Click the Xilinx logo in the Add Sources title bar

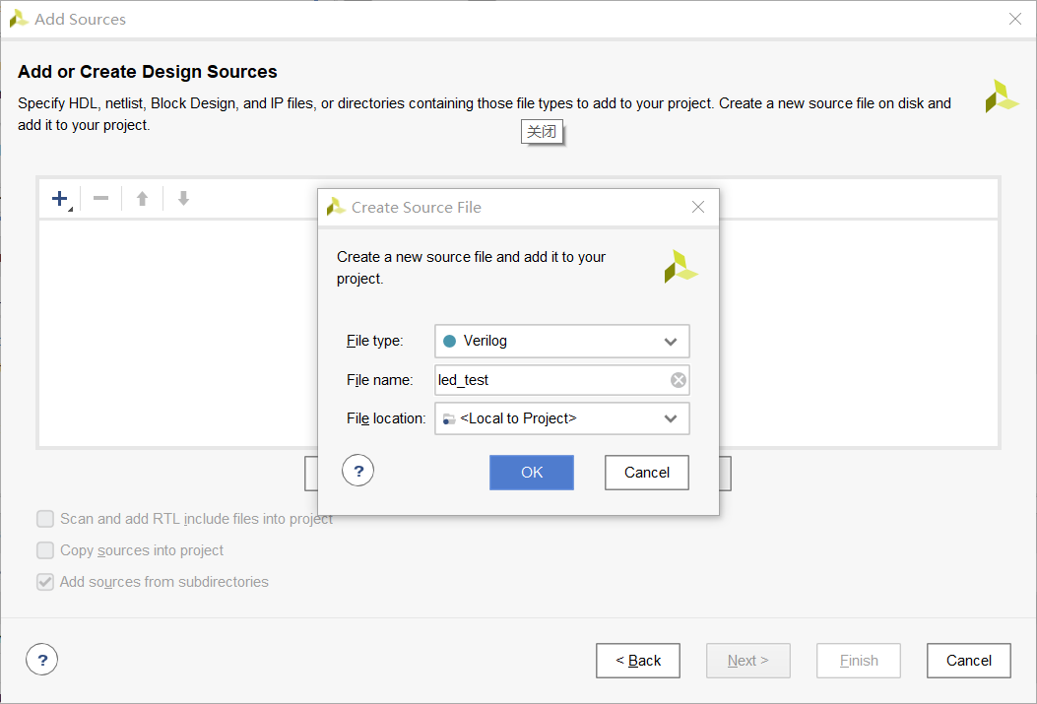[x=19, y=19]
